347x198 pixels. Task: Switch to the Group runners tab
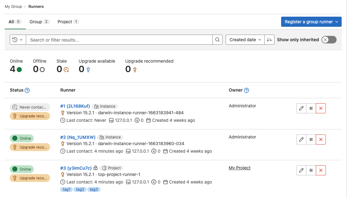(x=39, y=22)
